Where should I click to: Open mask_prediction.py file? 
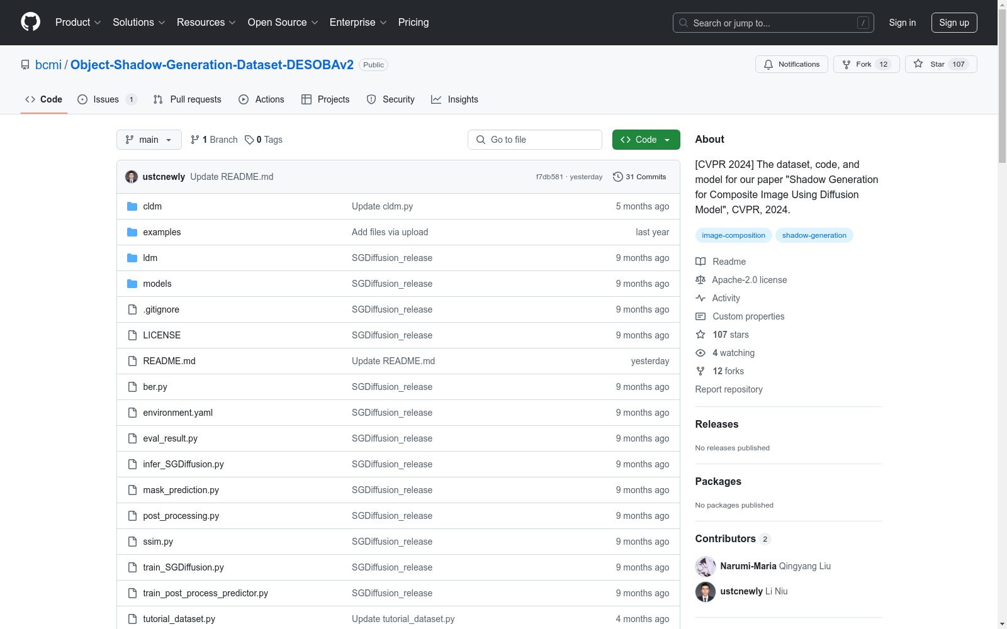(181, 490)
